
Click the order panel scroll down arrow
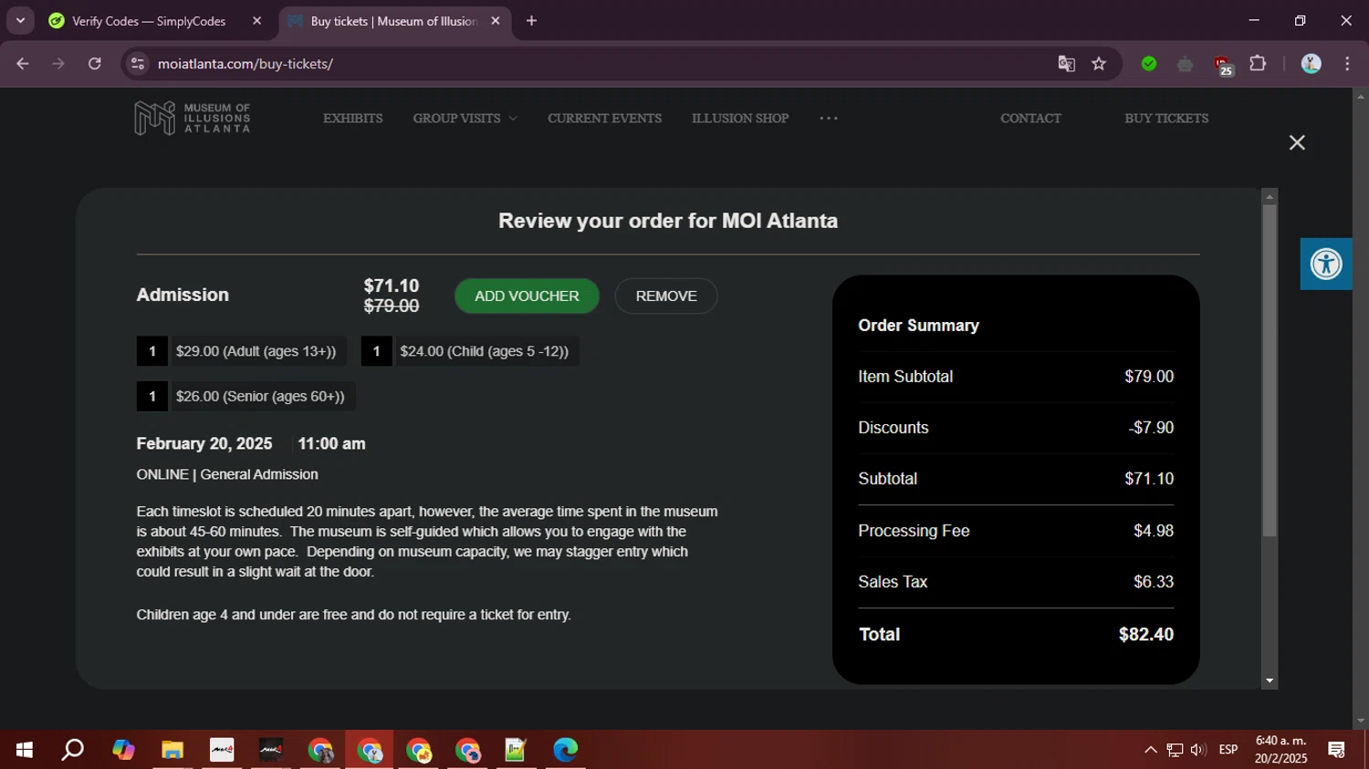coord(1270,681)
